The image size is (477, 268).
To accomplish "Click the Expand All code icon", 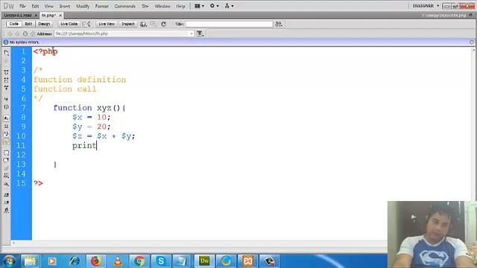I will 7,88.
